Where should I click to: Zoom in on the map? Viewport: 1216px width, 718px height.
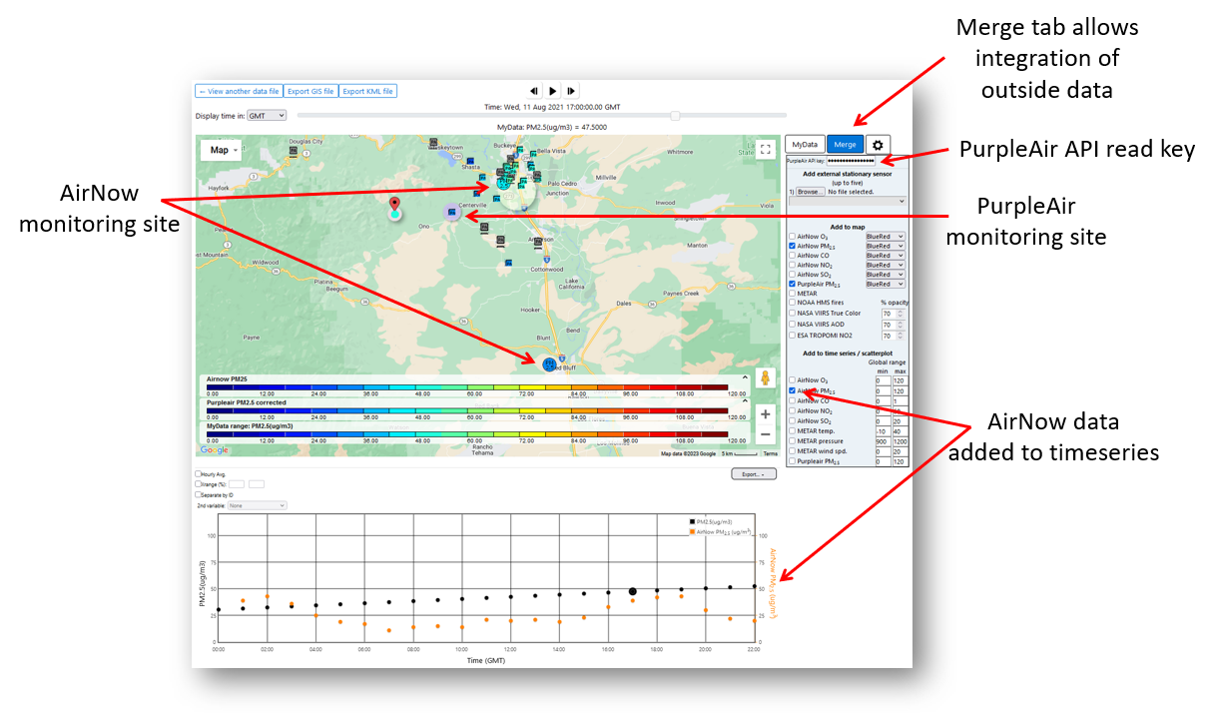[x=766, y=413]
